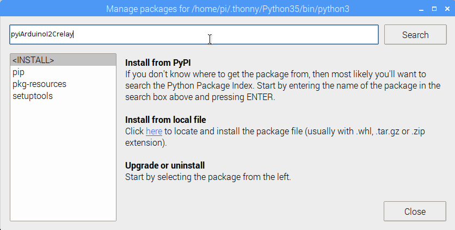Click the typed pyiArduinoI2Crelay text
The image size is (455, 230).
(42, 34)
